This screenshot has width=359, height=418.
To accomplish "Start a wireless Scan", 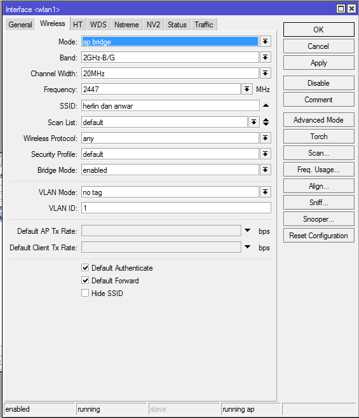I will 319,153.
